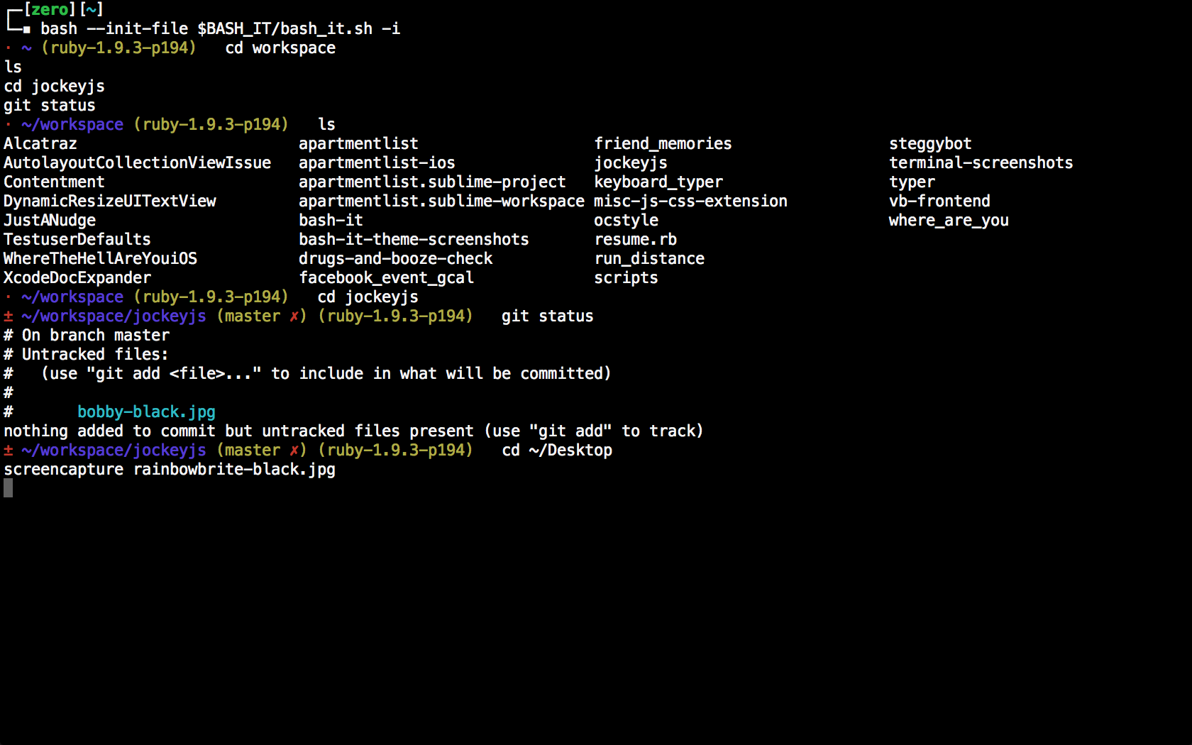The image size is (1192, 745).
Task: Click the cd ~/Desktop command text
Action: click(557, 450)
